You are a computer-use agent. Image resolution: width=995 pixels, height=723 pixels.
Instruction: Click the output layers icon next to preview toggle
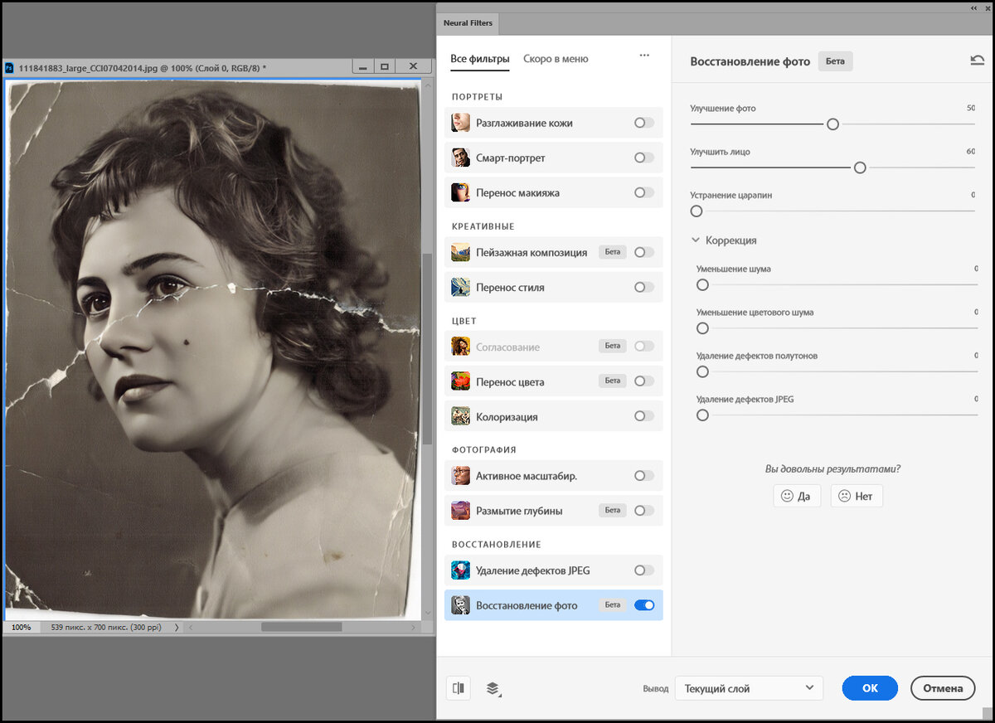tap(493, 688)
